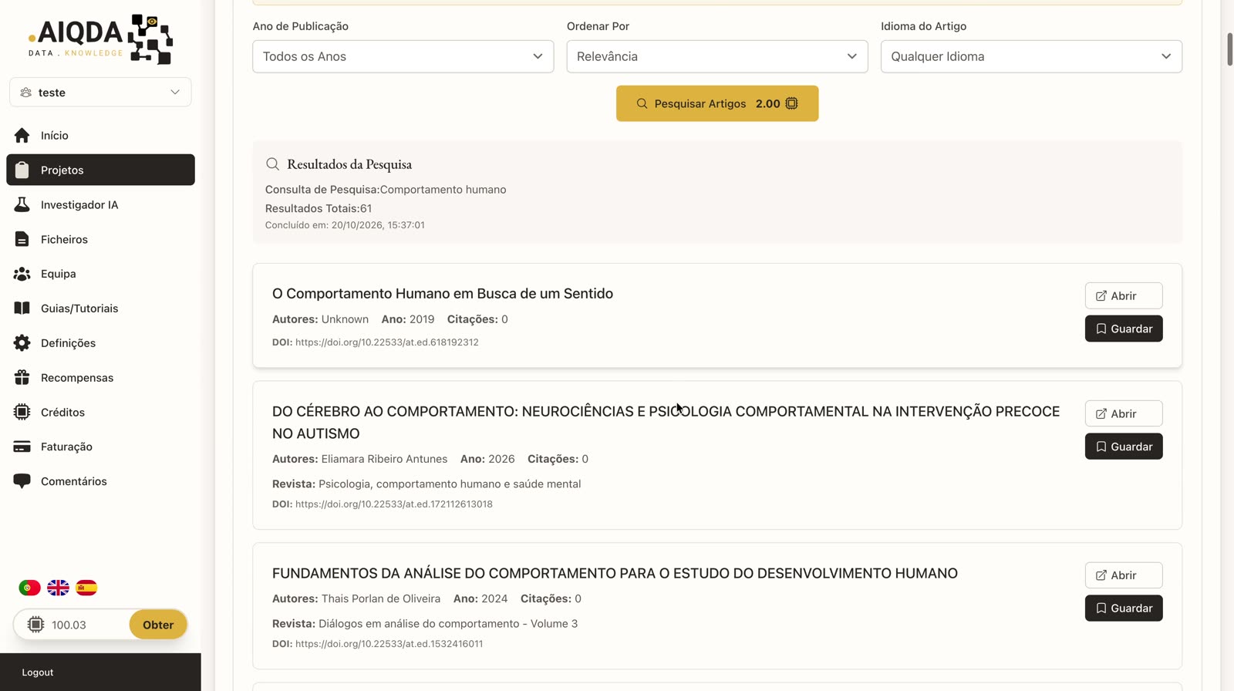Save the DO CÉREBRO AO COMPORTAMENTO article
This screenshot has width=1234, height=691.
[x=1124, y=447]
